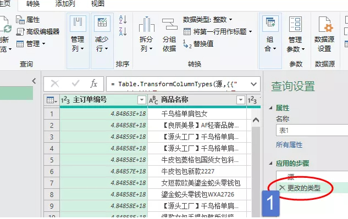This screenshot has height=219, width=348.
Task: Switch to the 转换 ribbon tab
Action: [32, 4]
